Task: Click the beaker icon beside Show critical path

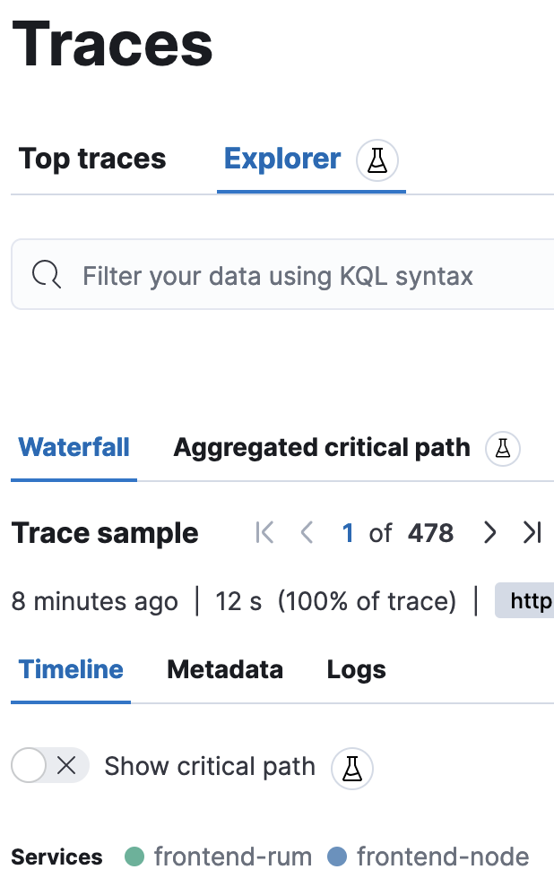Action: tap(351, 768)
